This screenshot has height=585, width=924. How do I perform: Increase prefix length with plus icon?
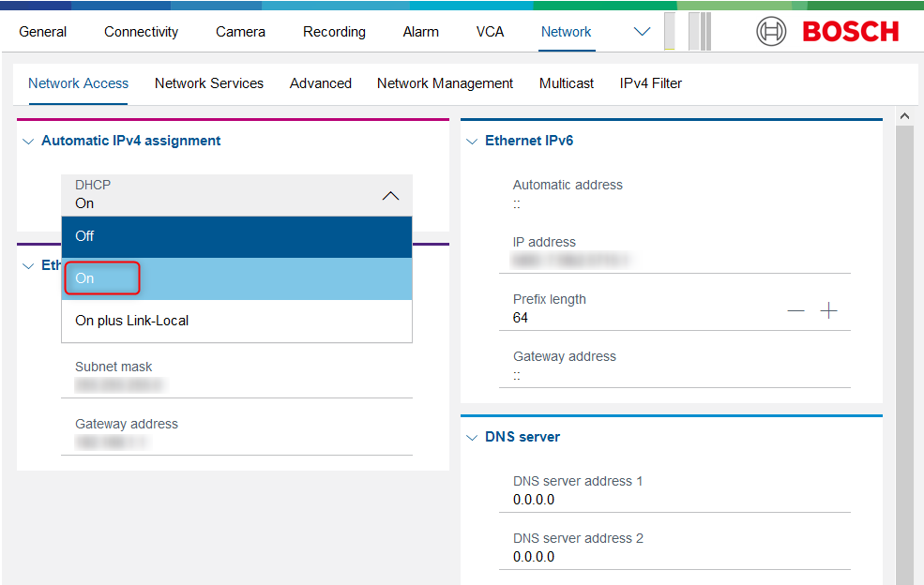[828, 311]
